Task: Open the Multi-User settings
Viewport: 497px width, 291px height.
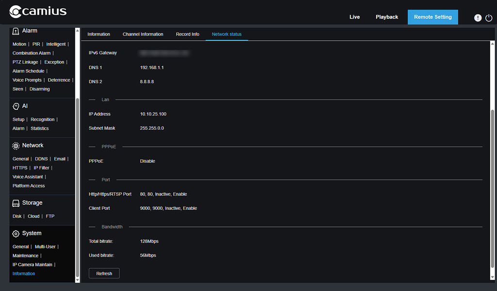Action: point(45,246)
